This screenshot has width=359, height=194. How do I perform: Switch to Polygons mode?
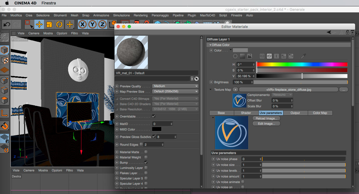coord(4,100)
